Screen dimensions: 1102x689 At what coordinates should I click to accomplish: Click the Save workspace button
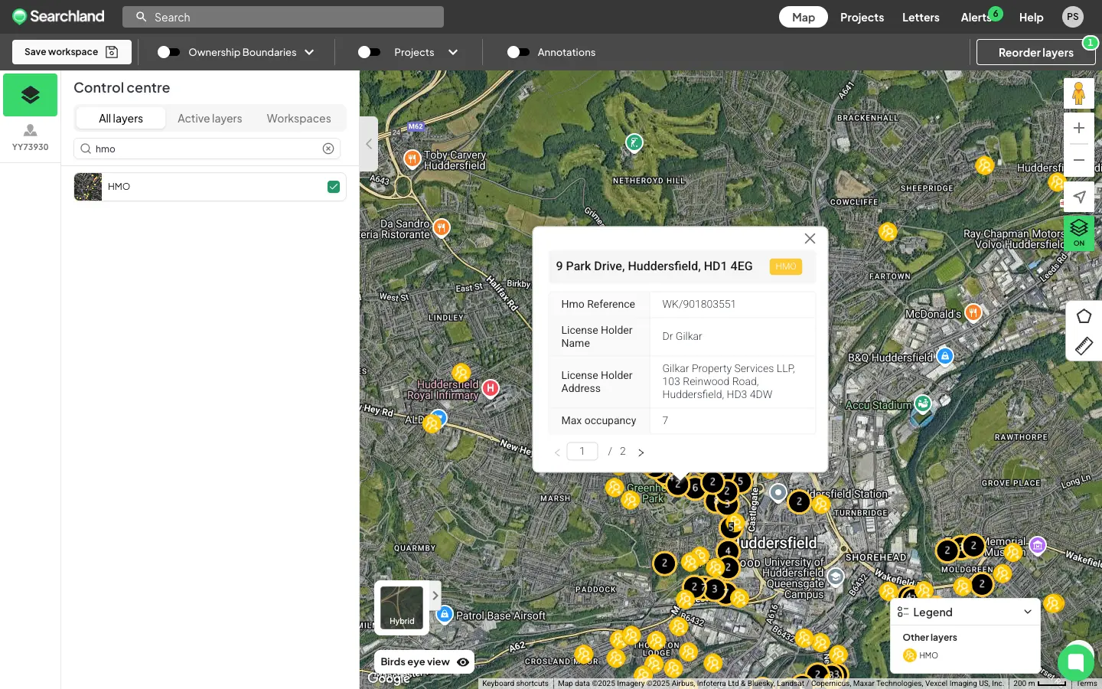coord(72,52)
